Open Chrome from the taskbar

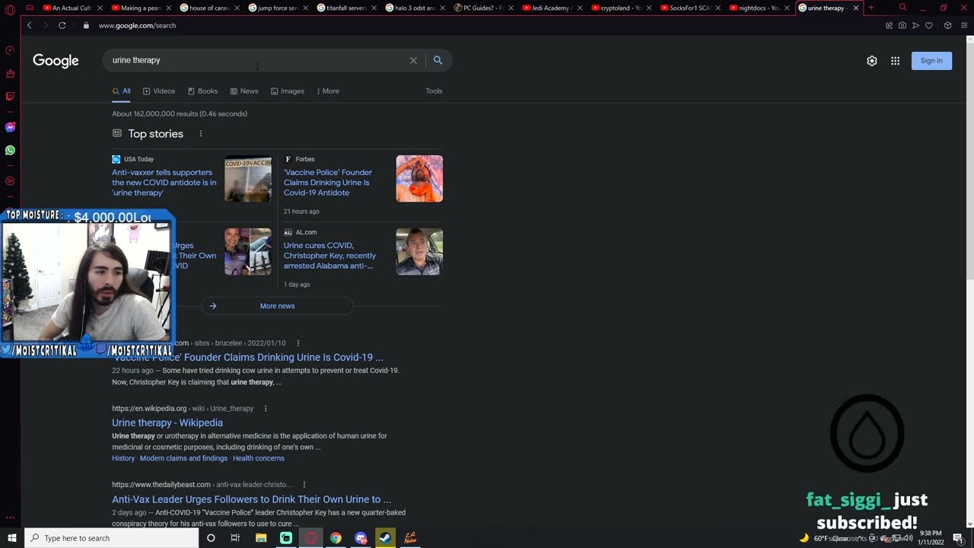(x=336, y=538)
